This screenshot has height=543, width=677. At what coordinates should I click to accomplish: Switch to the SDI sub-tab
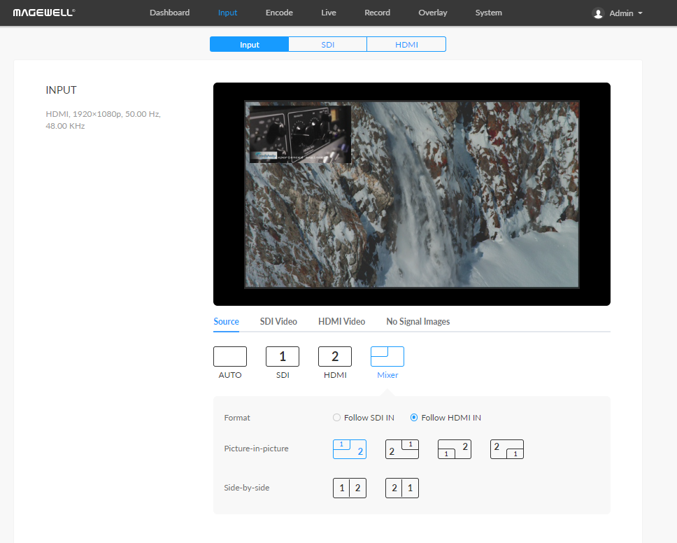point(328,44)
